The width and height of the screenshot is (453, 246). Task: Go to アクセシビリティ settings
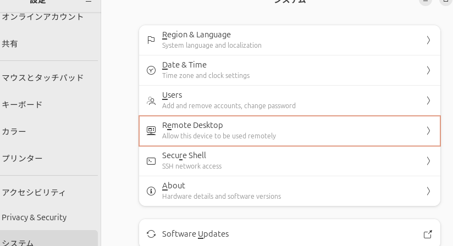(x=34, y=192)
